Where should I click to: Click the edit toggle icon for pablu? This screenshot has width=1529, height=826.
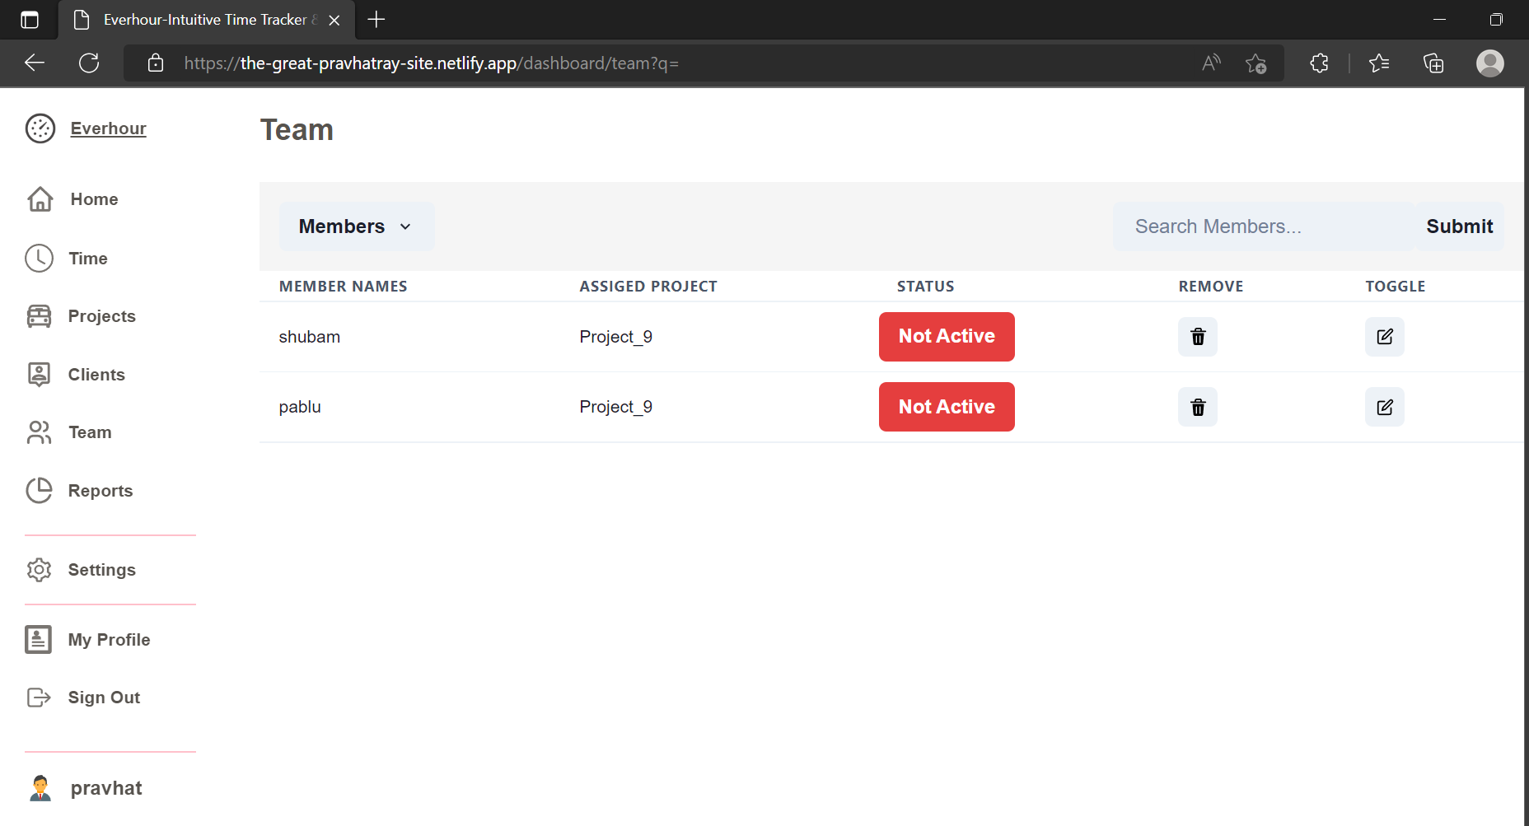point(1385,407)
